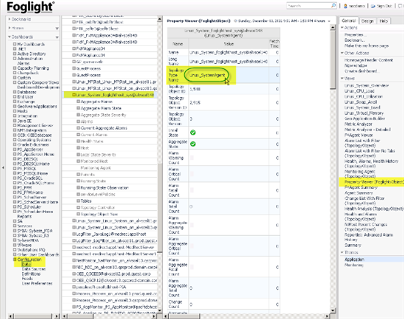Expand the Tables node icon
This screenshot has width=404, height=319.
79,201
